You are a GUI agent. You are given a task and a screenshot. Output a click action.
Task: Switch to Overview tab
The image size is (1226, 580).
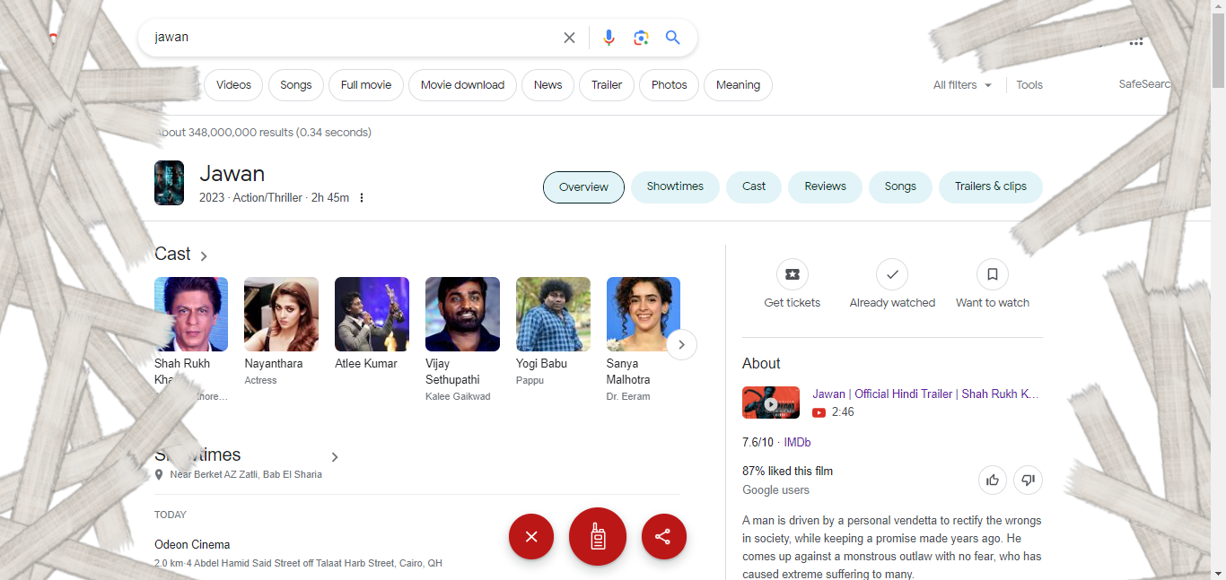coord(583,187)
